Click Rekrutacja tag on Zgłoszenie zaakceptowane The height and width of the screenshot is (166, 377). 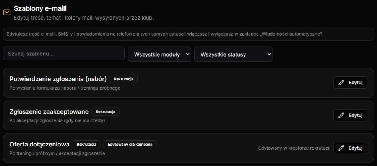point(106,112)
